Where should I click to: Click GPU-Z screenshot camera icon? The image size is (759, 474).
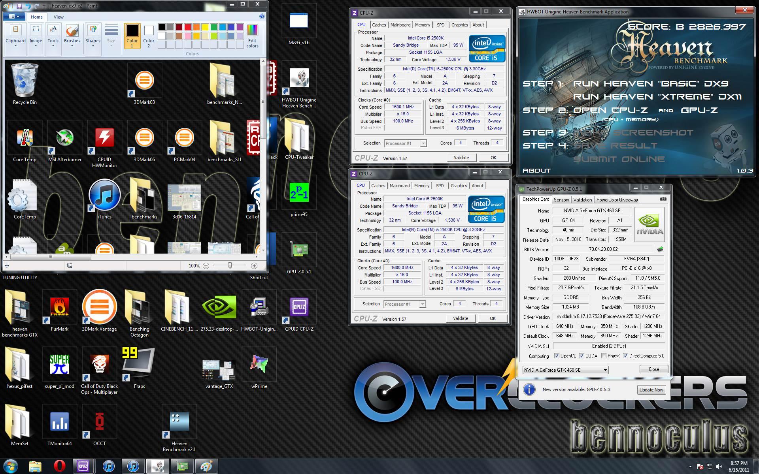click(663, 199)
